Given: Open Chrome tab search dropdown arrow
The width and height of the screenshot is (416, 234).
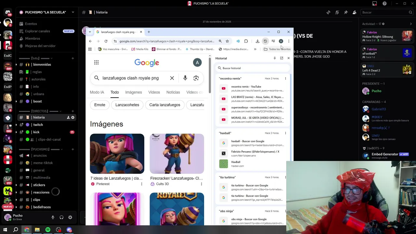Looking at the screenshot, I should click(x=90, y=32).
